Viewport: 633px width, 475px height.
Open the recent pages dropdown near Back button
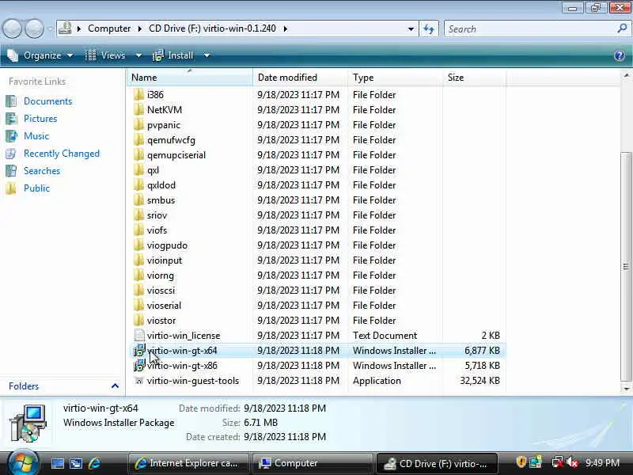coord(50,29)
